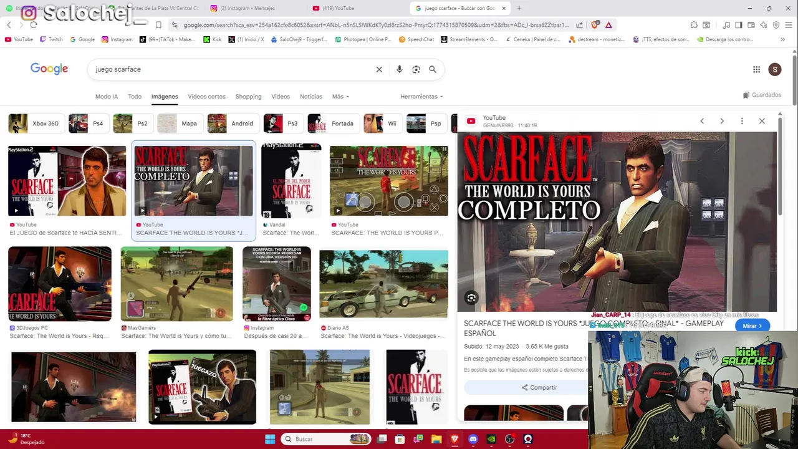Open the extensions puzzle icon
This screenshot has height=449, width=798.
(694, 25)
